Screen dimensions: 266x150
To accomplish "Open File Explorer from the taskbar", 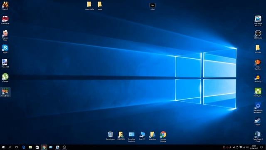I will pos(30,147).
